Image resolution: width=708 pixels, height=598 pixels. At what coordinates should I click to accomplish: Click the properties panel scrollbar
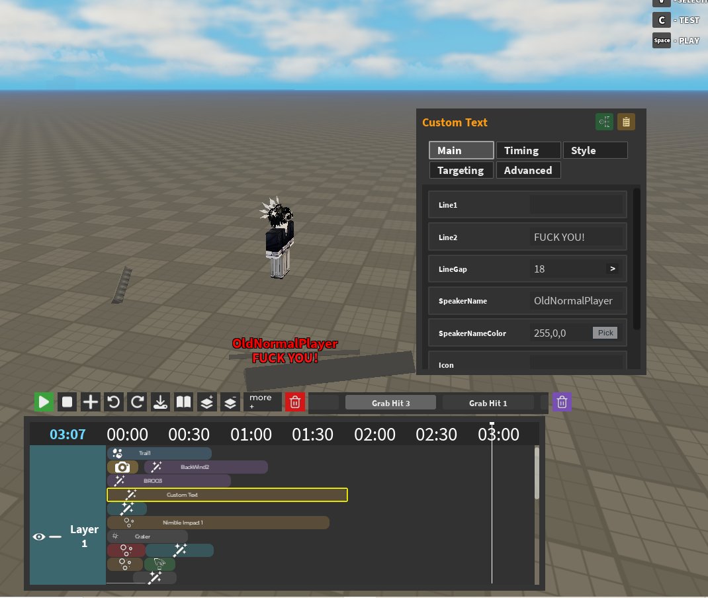pos(637,259)
